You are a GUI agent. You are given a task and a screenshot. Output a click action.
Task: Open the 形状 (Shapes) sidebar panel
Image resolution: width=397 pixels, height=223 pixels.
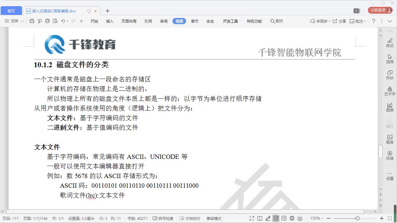390,75
